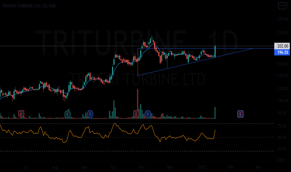The image size is (291, 172).
Task: Click the INR currency badge
Action: [283, 6]
